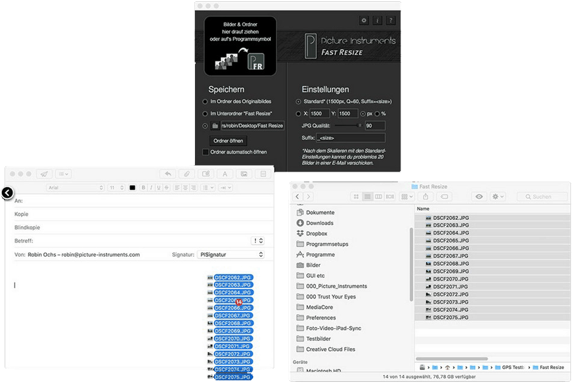
Task: Toggle the format bar with the 'A' icon
Action: coord(225,174)
